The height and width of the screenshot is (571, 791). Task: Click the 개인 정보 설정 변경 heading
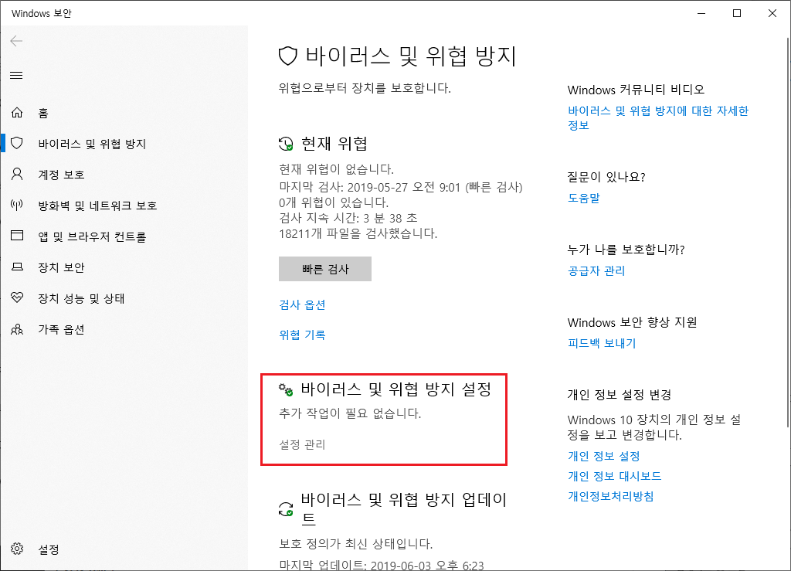(619, 395)
